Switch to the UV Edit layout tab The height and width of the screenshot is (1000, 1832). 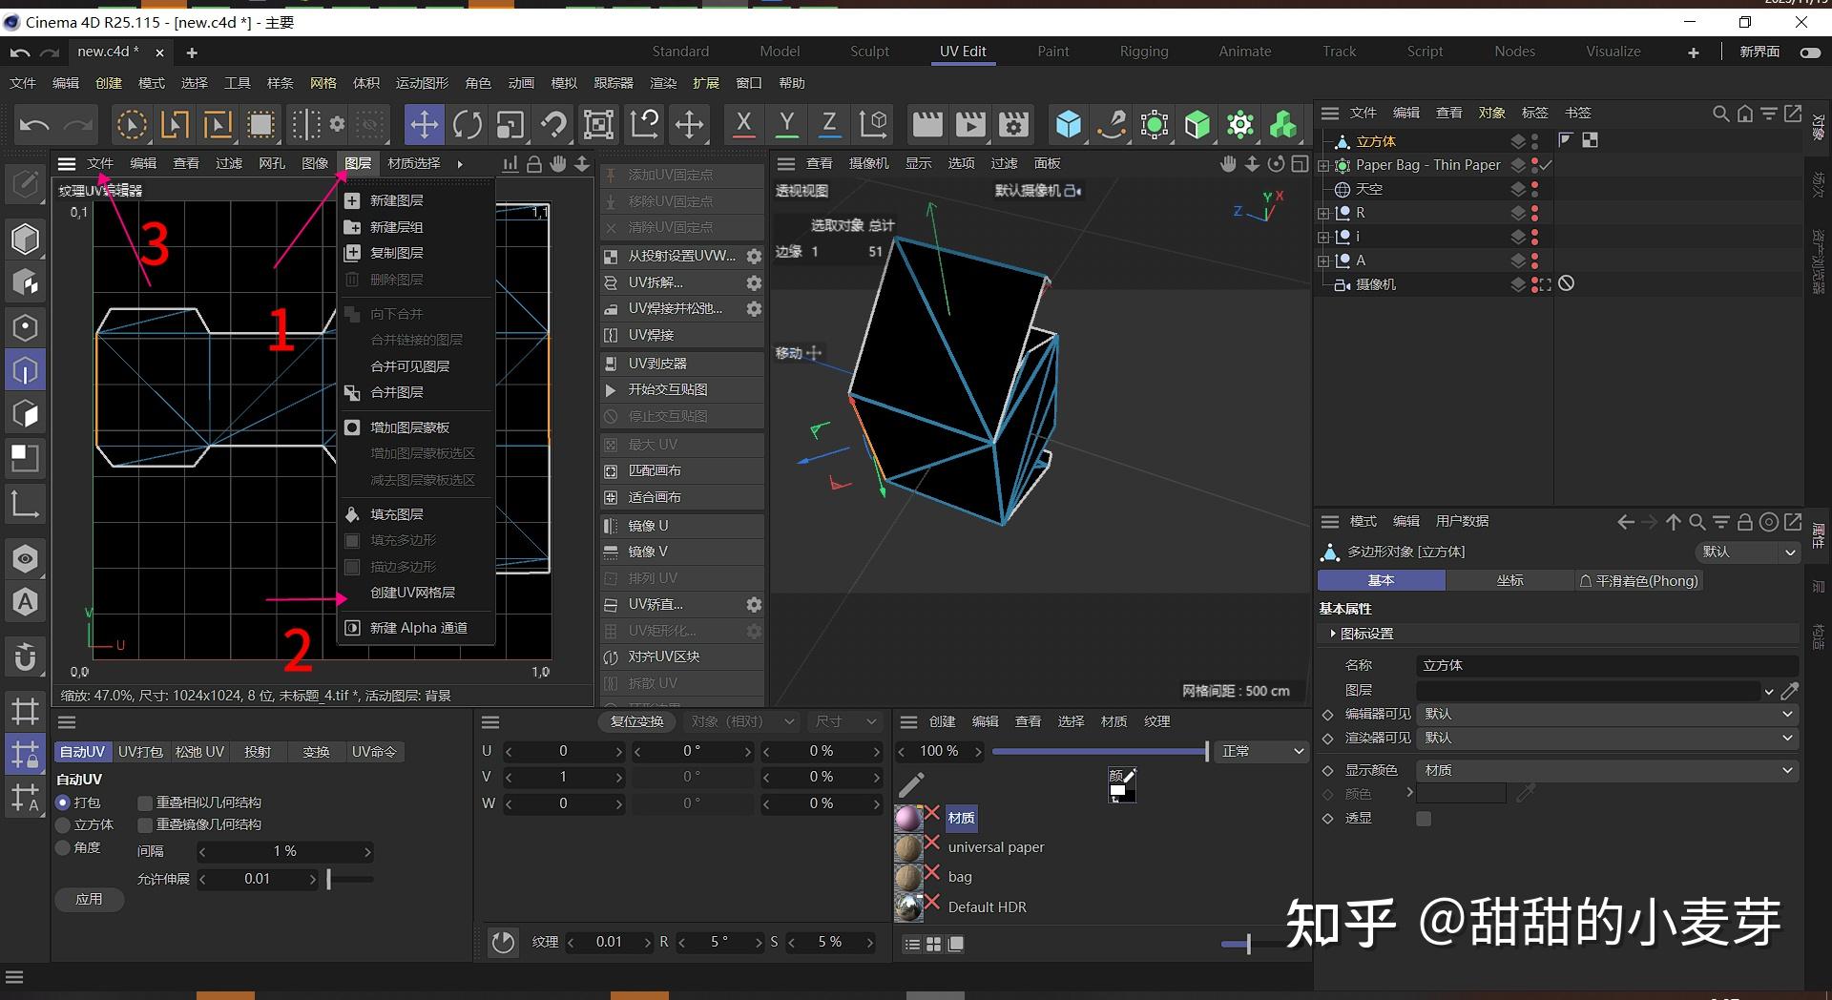tap(963, 51)
